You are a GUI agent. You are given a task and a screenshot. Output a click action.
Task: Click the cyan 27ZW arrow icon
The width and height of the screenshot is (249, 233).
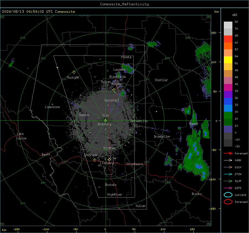point(228,174)
